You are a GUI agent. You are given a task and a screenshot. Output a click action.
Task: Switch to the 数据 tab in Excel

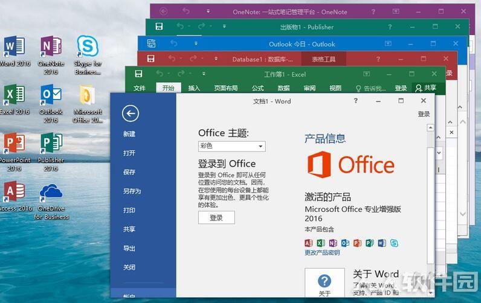[x=283, y=88]
